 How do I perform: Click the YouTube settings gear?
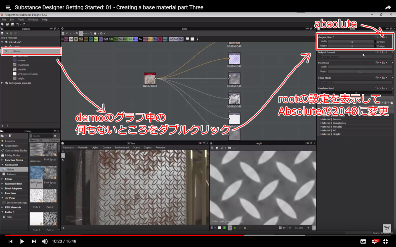pos(375,241)
